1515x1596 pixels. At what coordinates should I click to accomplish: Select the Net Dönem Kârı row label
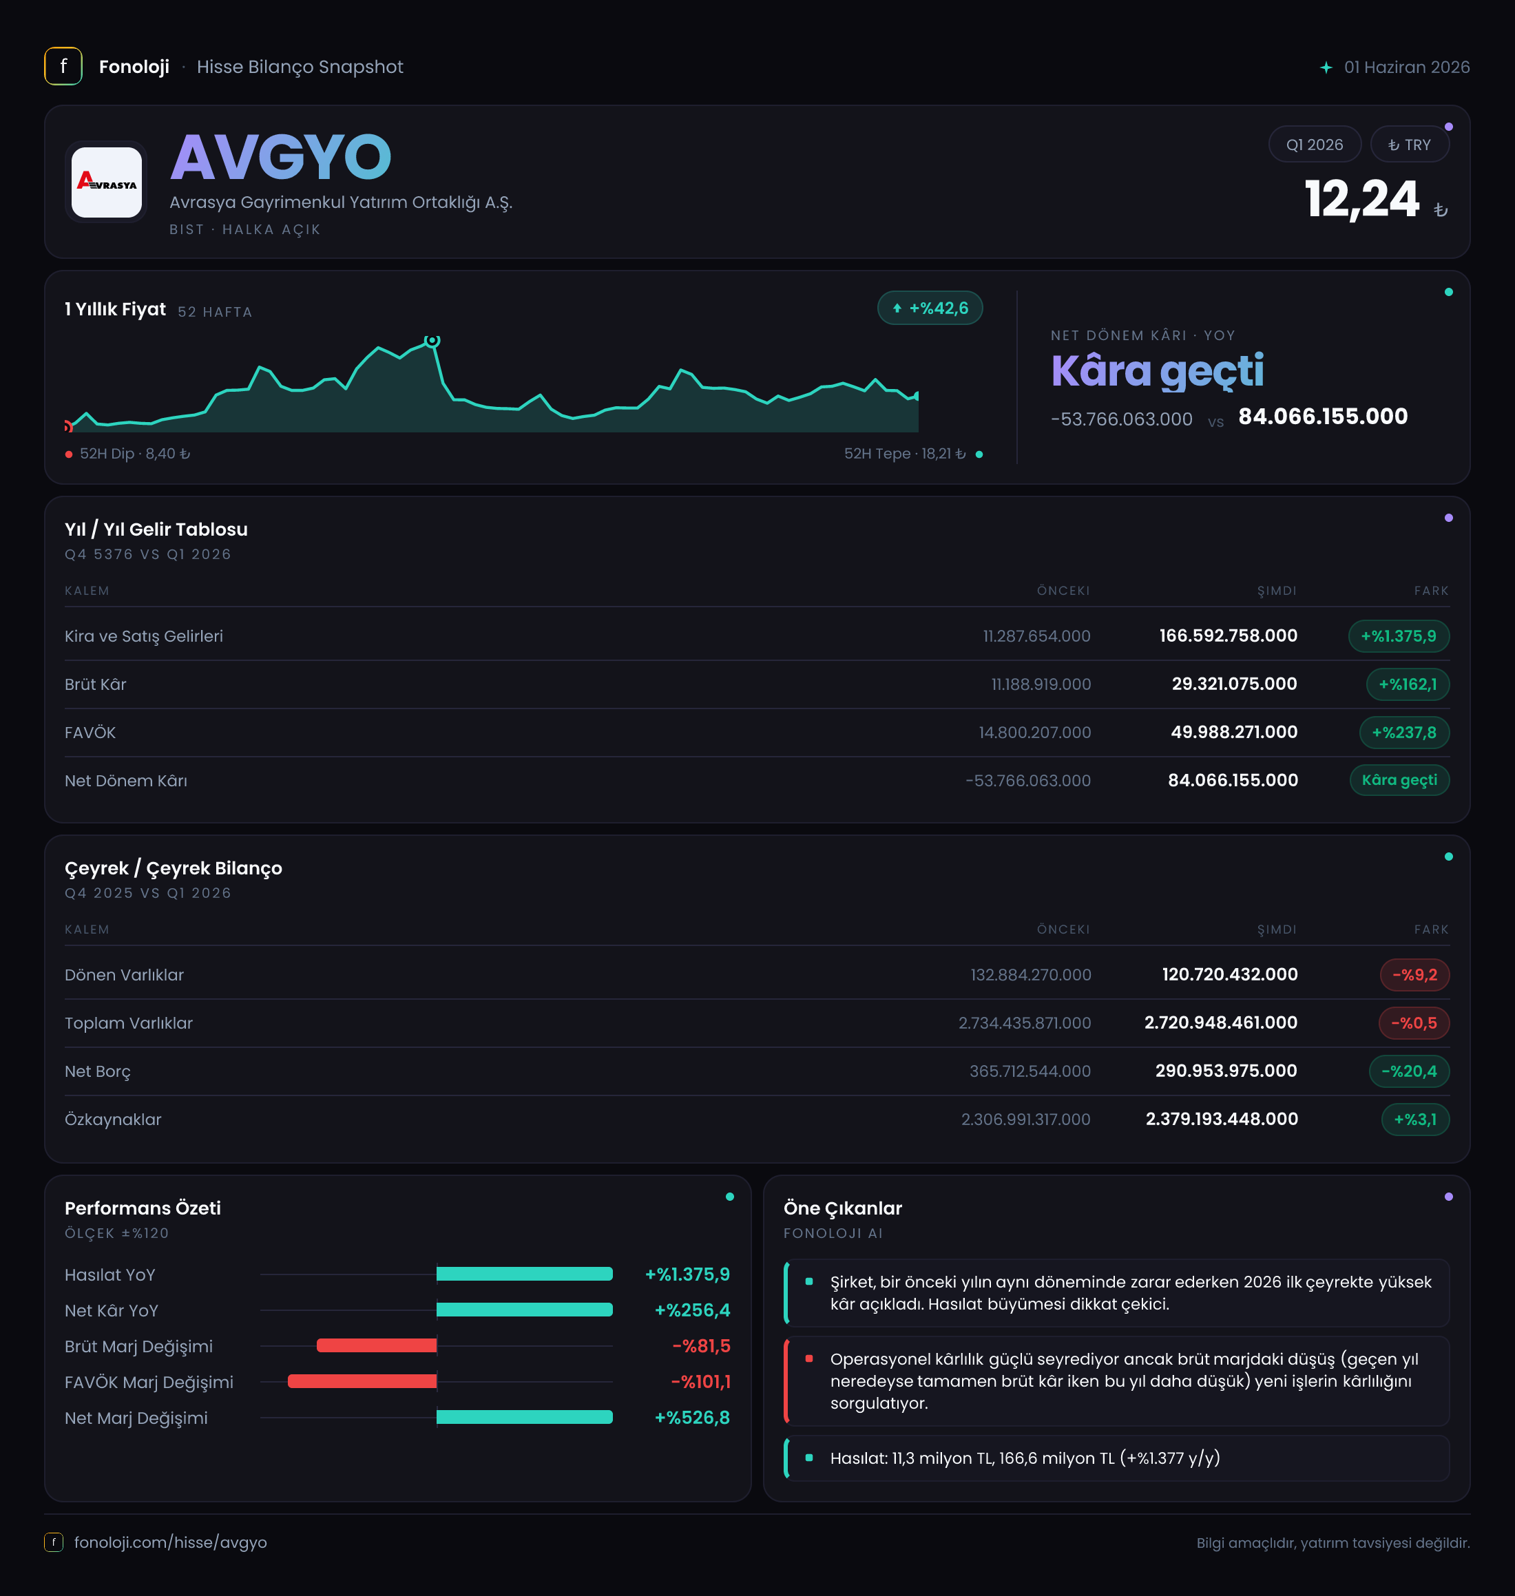click(x=126, y=781)
